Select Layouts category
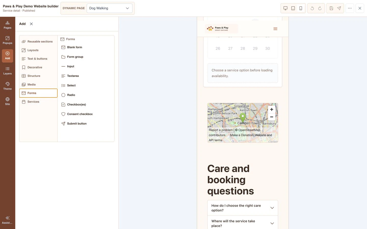This screenshot has width=367, height=229. [x=38, y=50]
